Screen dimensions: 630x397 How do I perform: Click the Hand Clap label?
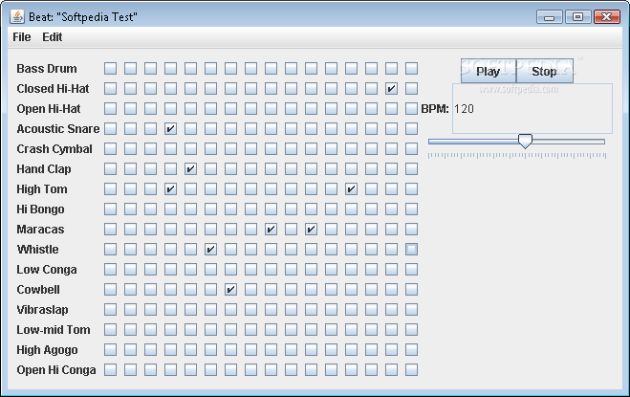coord(44,169)
